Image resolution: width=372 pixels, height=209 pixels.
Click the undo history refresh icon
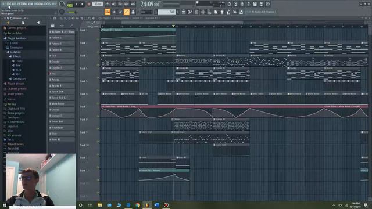pos(229,4)
